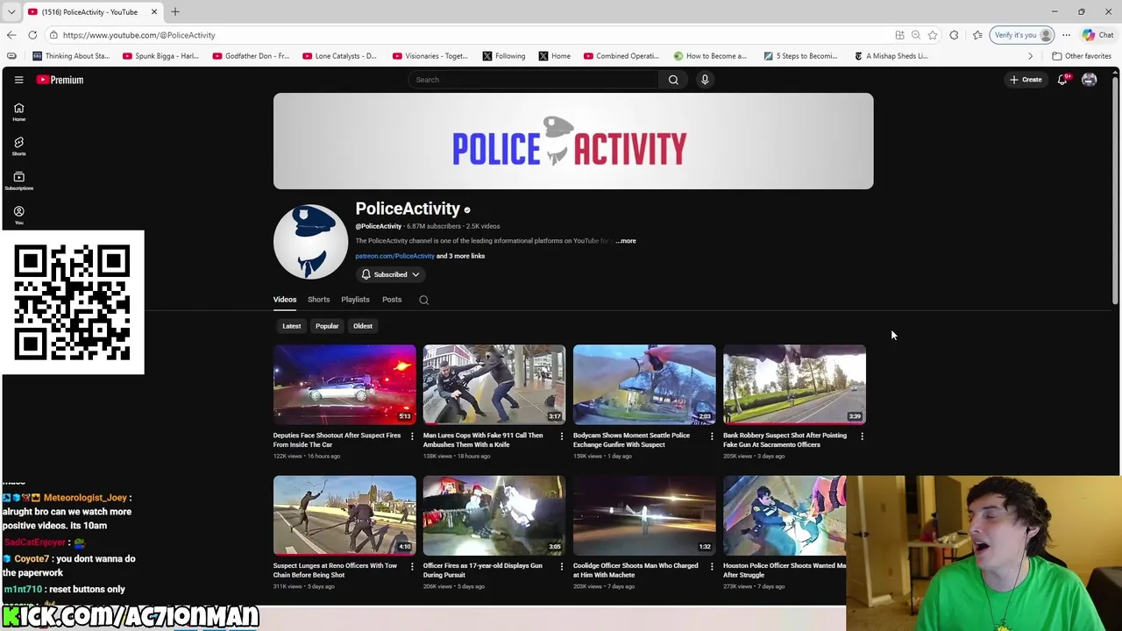Open the tab search dropdown chevron
The width and height of the screenshot is (1122, 631).
pyautogui.click(x=11, y=11)
